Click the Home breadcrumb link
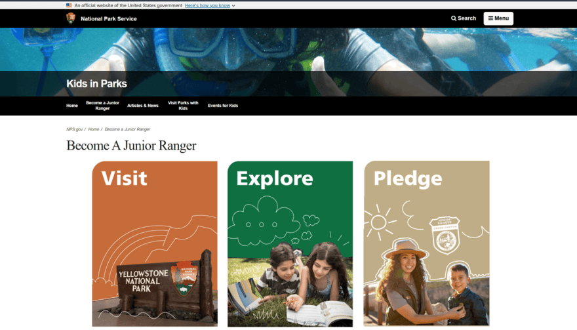The image size is (577, 330). tap(94, 129)
